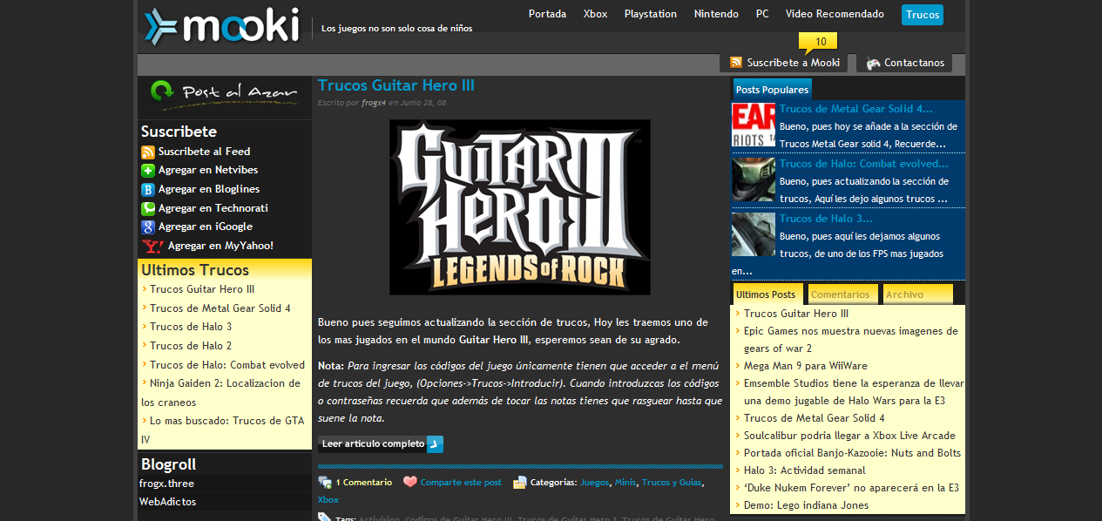The image size is (1102, 521).
Task: Click the blue Bloglines icon
Action: 148,189
